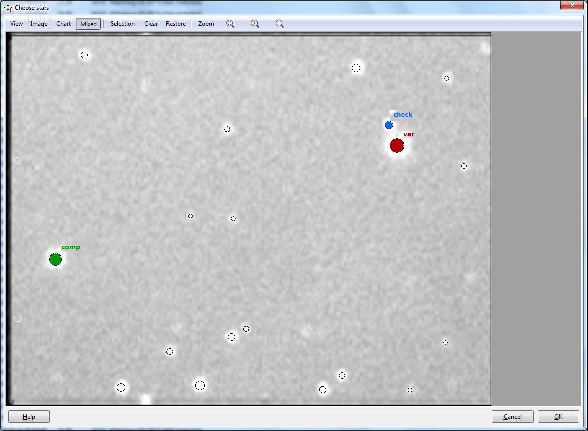This screenshot has height=431, width=588.
Task: Cancel the Choose stars dialog
Action: [512, 417]
